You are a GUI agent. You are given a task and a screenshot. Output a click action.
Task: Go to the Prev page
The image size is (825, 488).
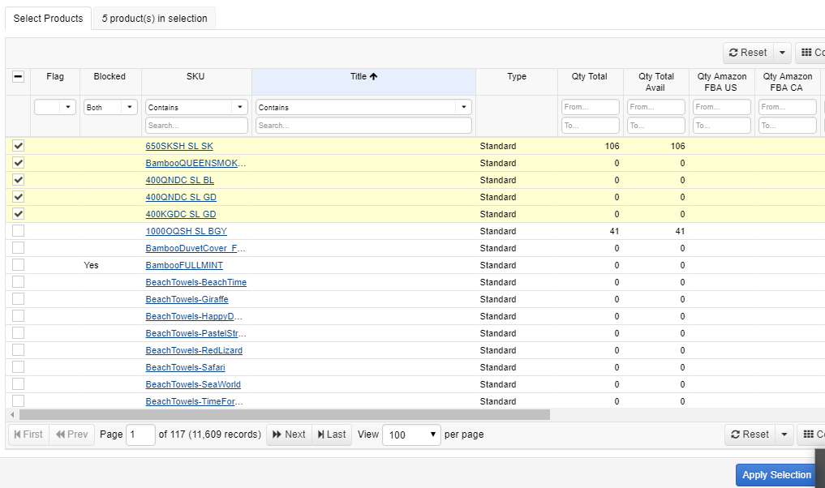point(72,434)
